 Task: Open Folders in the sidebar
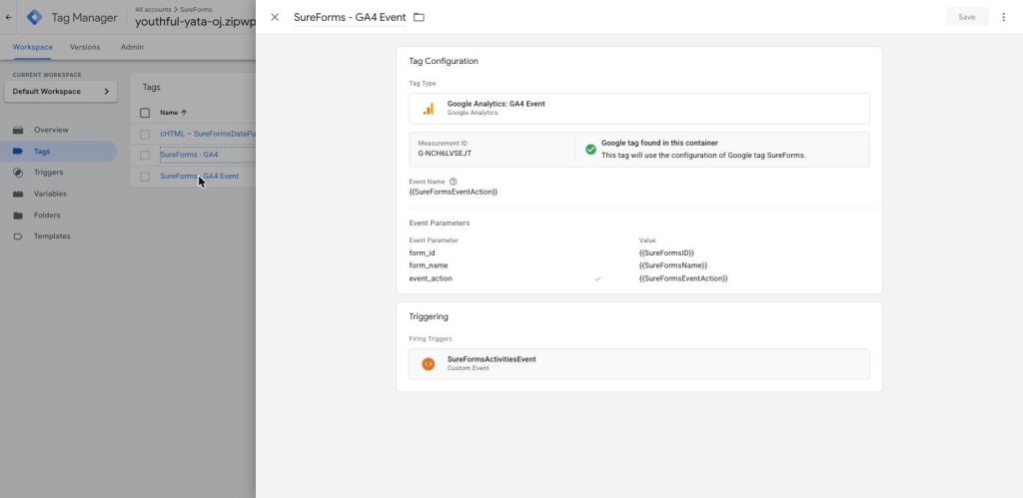pyautogui.click(x=47, y=216)
